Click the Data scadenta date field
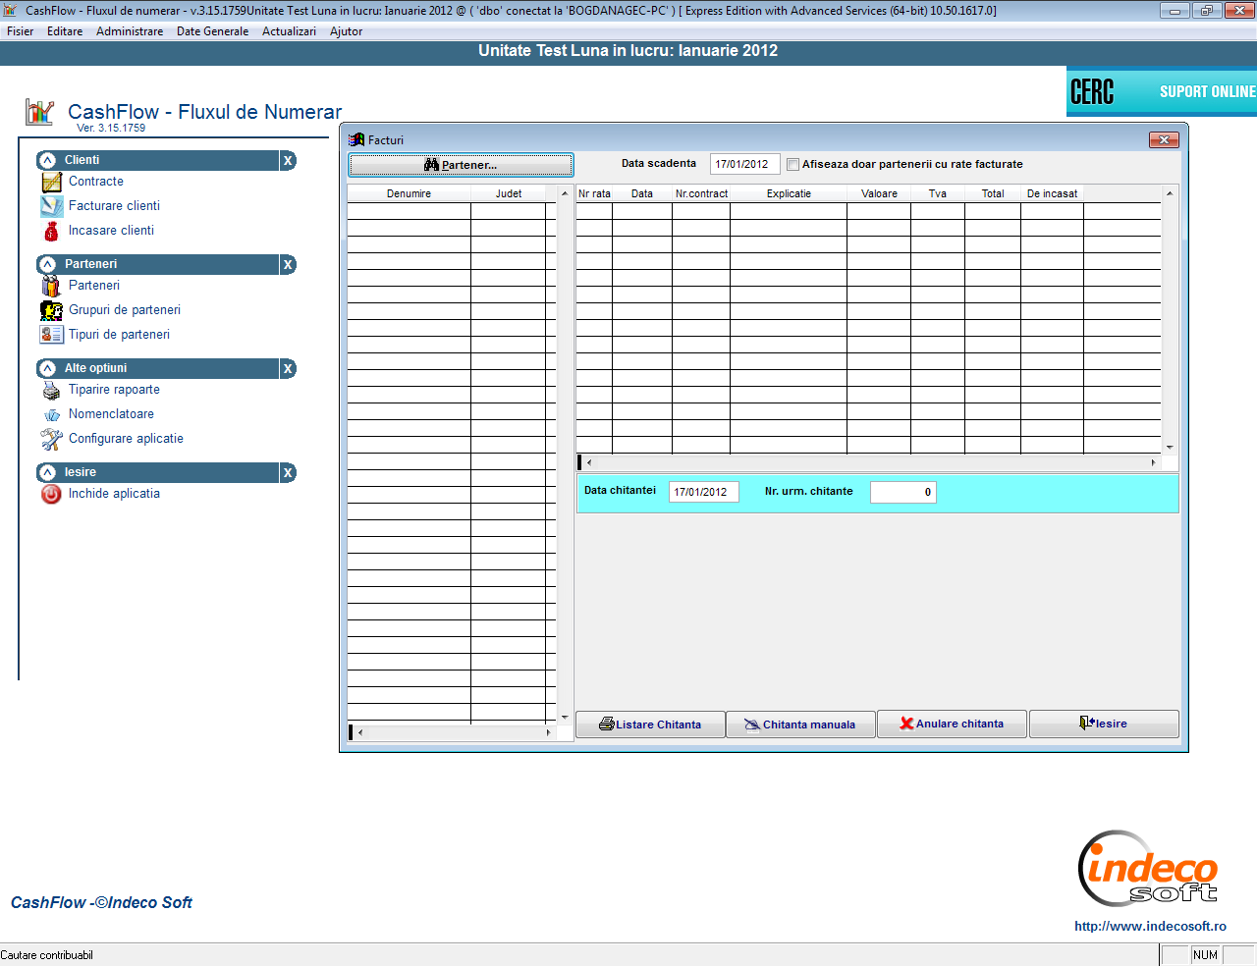The height and width of the screenshot is (966, 1257). click(743, 164)
